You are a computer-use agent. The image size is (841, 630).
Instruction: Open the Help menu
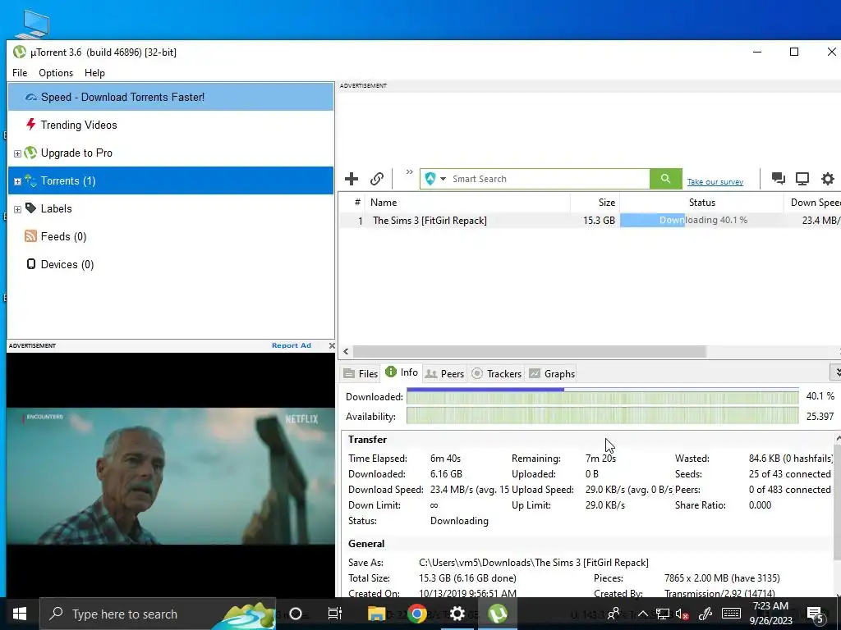pyautogui.click(x=94, y=73)
